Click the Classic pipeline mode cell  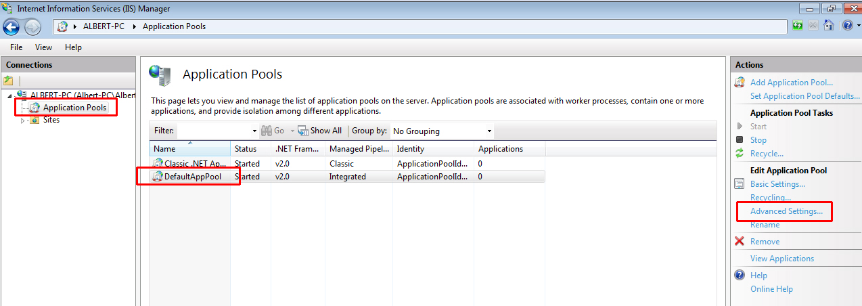point(342,163)
